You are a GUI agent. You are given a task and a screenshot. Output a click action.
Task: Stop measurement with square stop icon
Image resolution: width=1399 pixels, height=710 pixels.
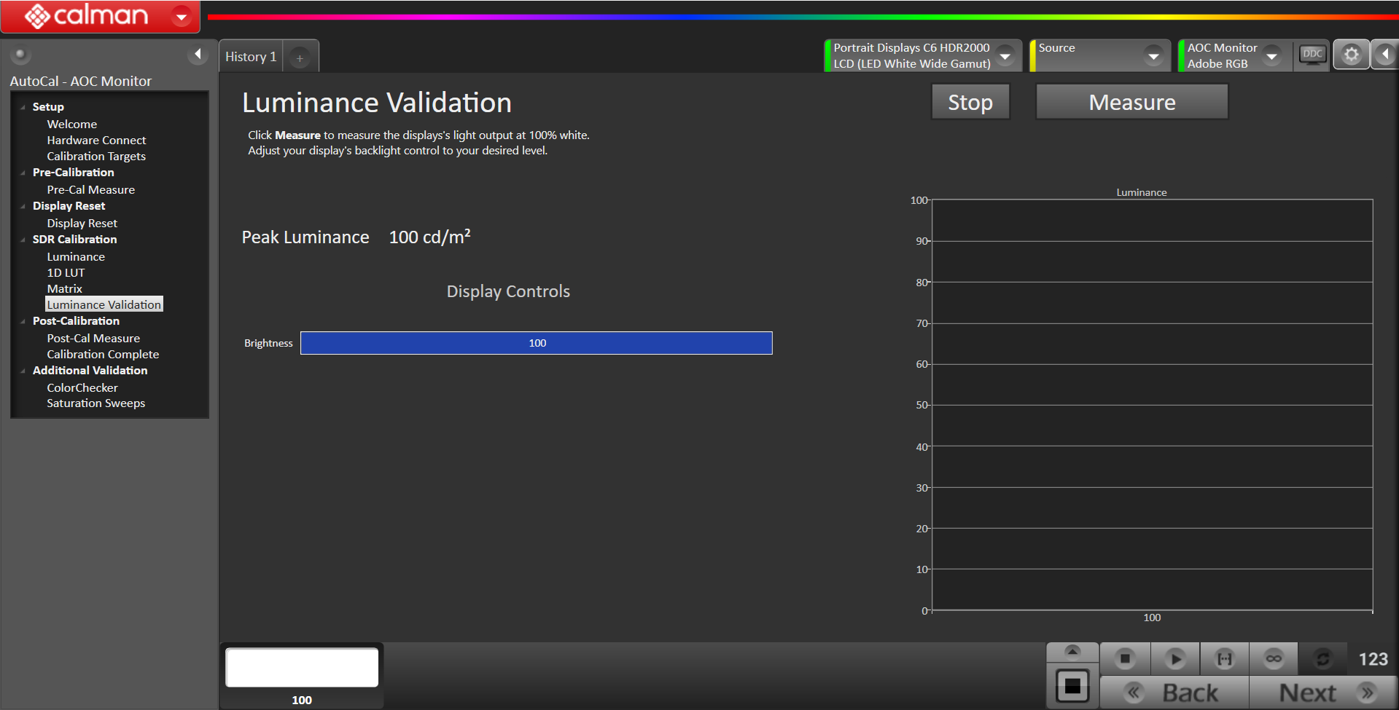(x=1125, y=659)
